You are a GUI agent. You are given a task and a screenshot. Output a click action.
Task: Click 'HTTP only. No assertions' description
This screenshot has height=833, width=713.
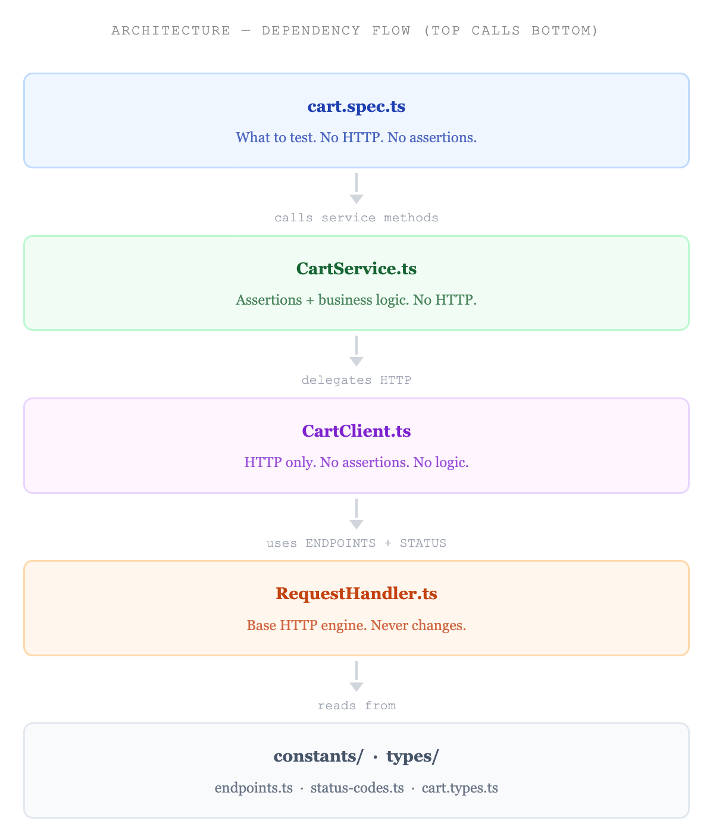[356, 462]
